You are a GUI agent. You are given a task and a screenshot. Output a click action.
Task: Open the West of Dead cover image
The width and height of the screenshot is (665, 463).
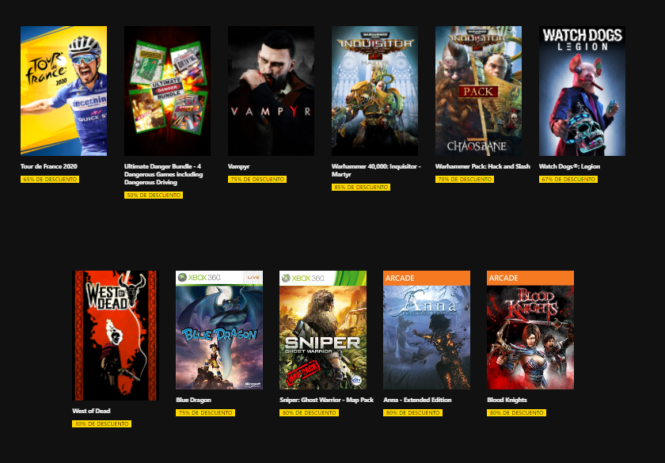coord(116,336)
